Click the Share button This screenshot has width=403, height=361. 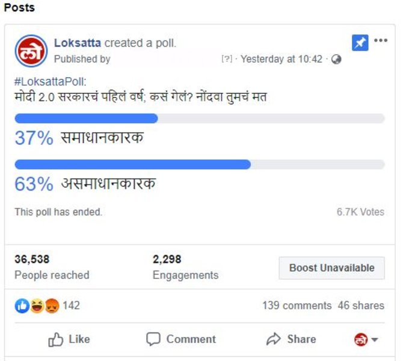(291, 339)
